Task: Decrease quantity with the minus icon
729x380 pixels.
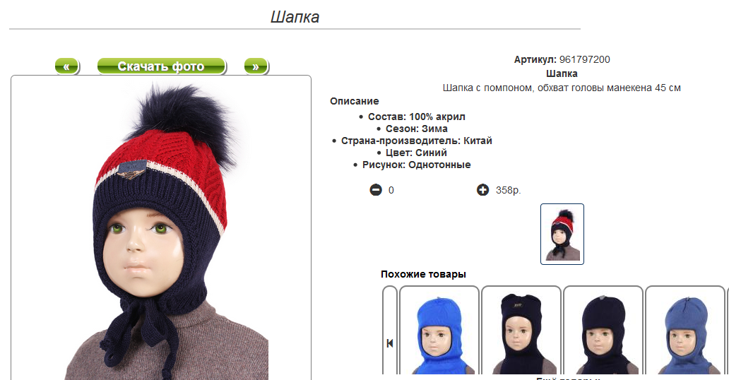Action: click(376, 190)
